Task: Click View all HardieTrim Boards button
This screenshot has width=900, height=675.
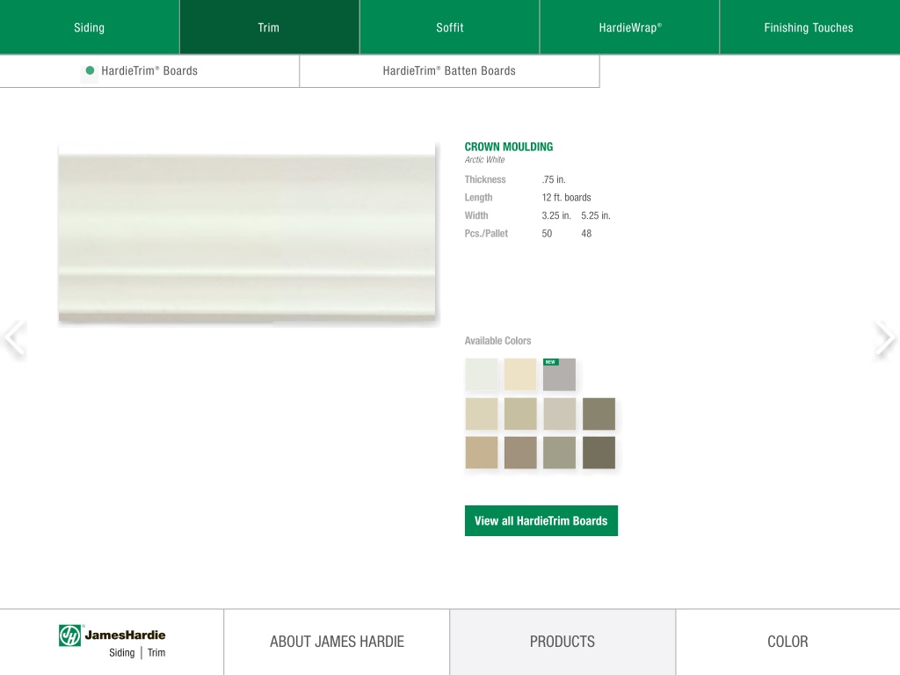Action: tap(541, 520)
